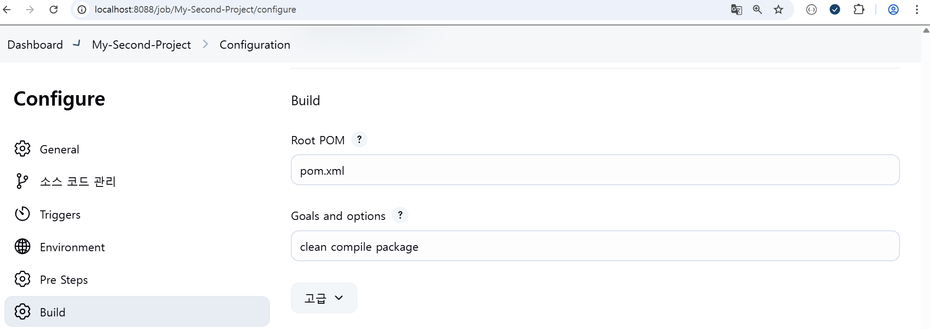This screenshot has height=329, width=930.
Task: Go to the Triggers section
Action: tap(60, 215)
